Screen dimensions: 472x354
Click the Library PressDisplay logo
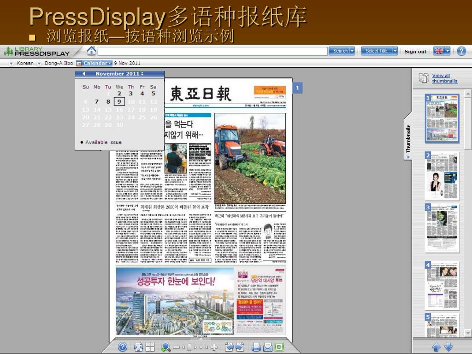point(37,51)
